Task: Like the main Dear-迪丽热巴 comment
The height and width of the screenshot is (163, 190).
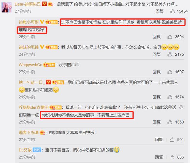Action: (x=172, y=11)
